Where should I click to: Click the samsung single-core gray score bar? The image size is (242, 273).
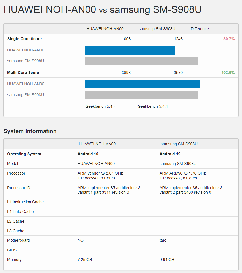pyautogui.click(x=141, y=61)
